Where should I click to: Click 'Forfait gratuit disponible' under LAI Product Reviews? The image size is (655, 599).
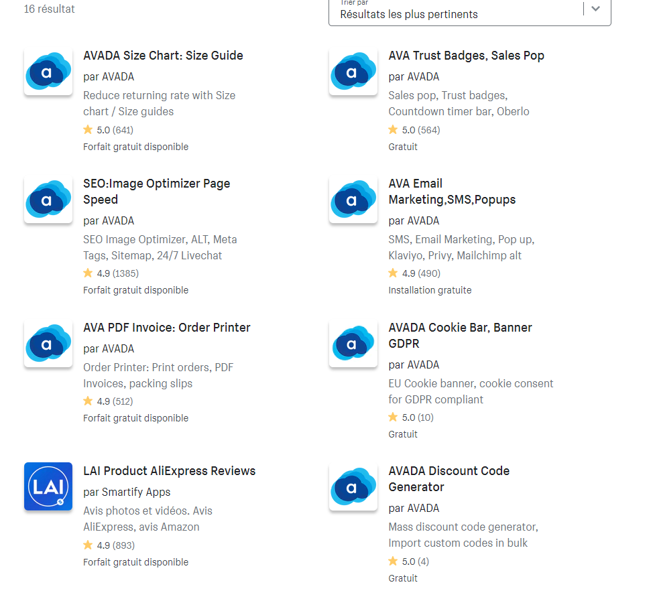point(136,562)
